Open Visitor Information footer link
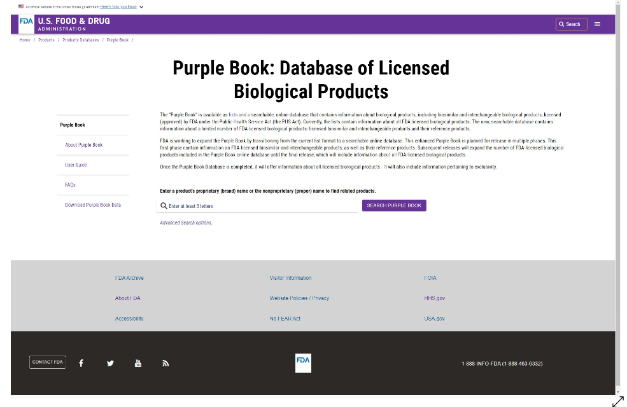This screenshot has height=407, width=627. pos(290,278)
